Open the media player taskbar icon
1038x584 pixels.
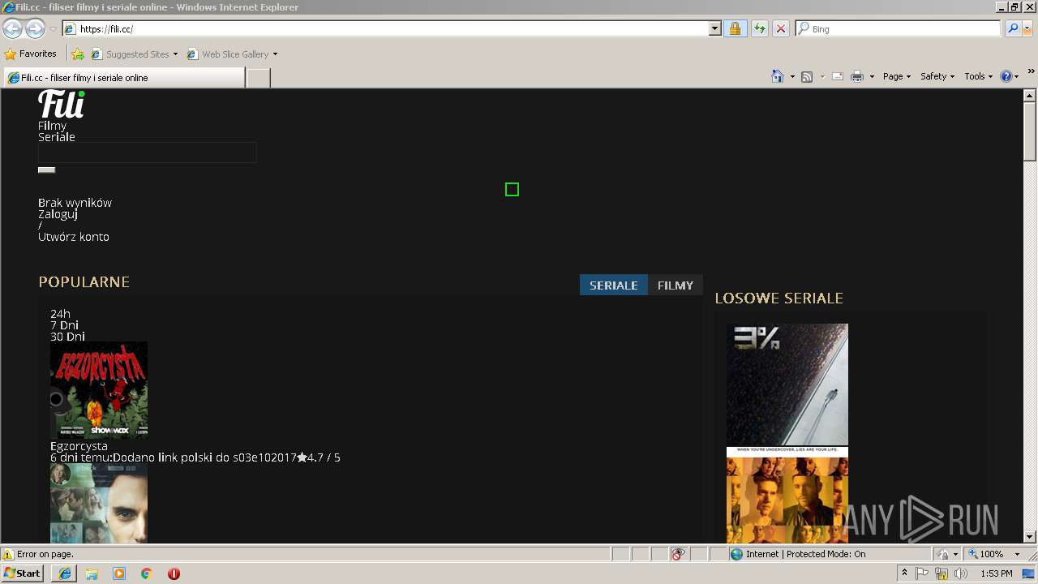119,573
